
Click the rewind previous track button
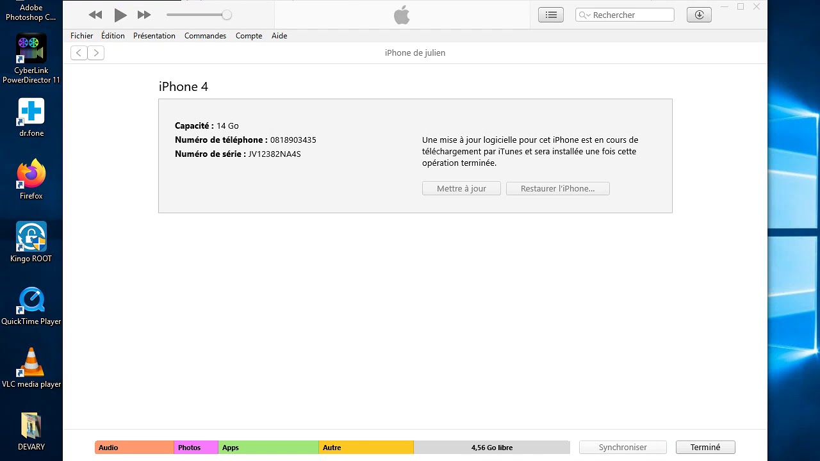click(x=95, y=15)
